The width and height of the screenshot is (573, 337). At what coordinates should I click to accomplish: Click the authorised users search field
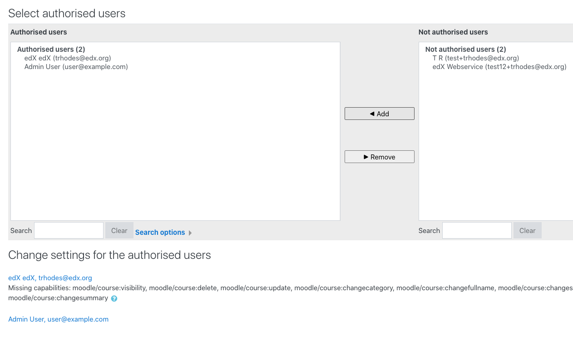point(69,230)
